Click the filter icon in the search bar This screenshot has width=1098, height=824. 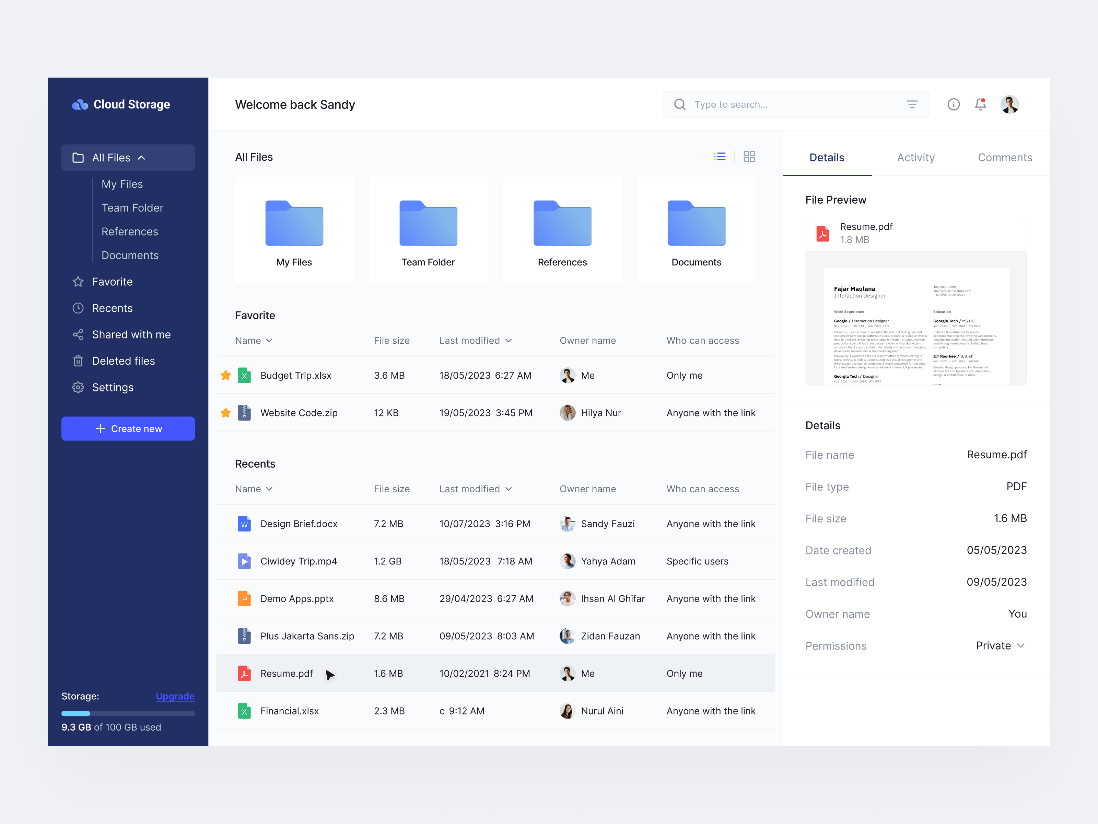[912, 104]
